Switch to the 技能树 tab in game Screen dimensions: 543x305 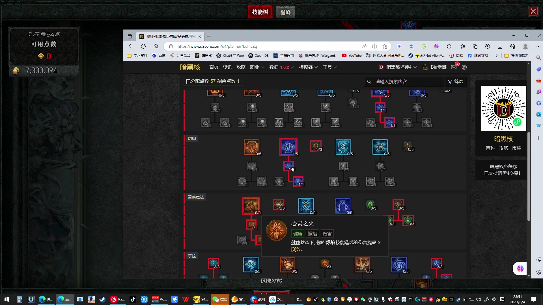pyautogui.click(x=260, y=12)
